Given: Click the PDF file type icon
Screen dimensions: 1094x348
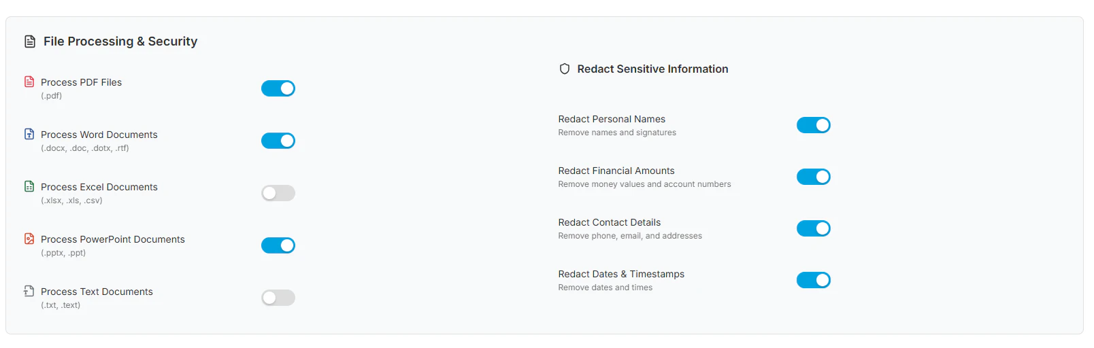Looking at the screenshot, I should click(x=29, y=82).
